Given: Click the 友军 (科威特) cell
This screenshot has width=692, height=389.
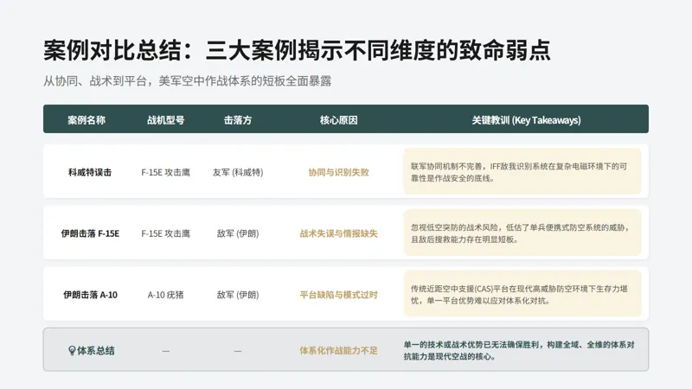Looking at the screenshot, I should click(238, 172).
